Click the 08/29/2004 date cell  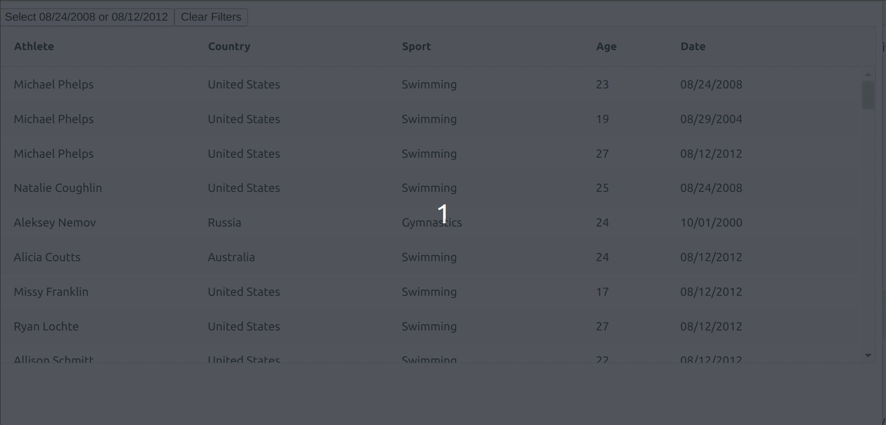point(711,119)
